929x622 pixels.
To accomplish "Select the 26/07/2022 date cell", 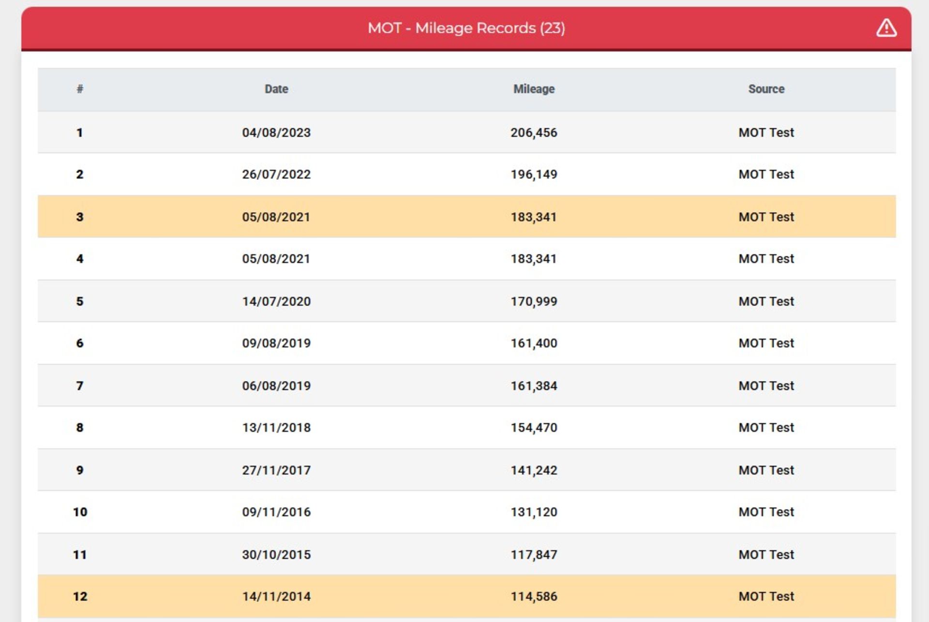I will point(276,174).
